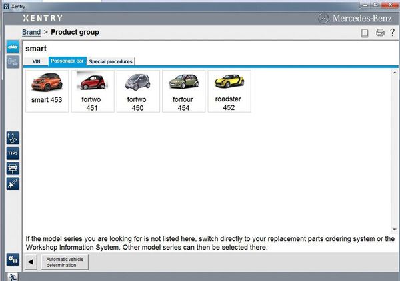
Task: Maximize the Xentry window
Action: click(x=376, y=5)
